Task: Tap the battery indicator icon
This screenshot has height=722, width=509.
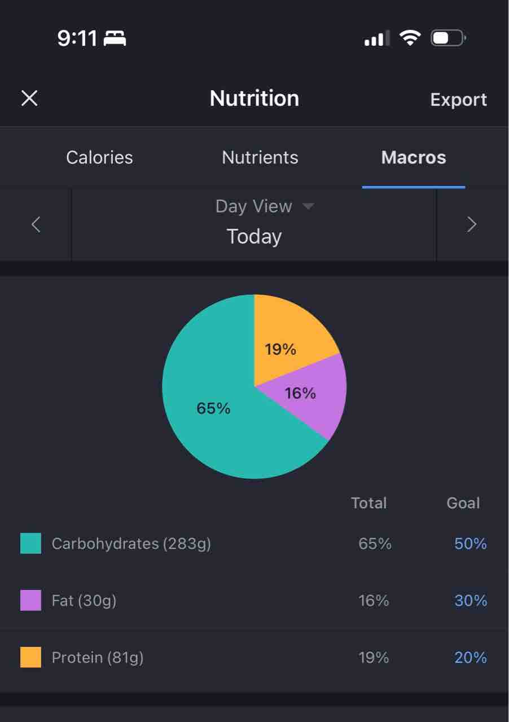Action: click(x=448, y=38)
